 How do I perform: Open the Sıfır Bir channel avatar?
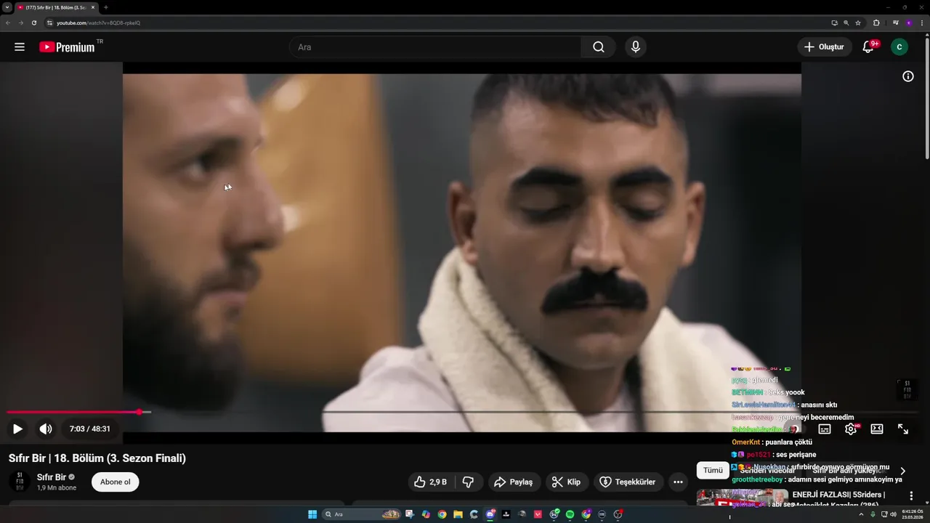20,482
